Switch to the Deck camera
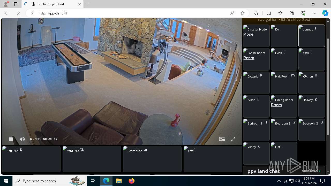The width and height of the screenshot is (331, 186). tap(284, 59)
